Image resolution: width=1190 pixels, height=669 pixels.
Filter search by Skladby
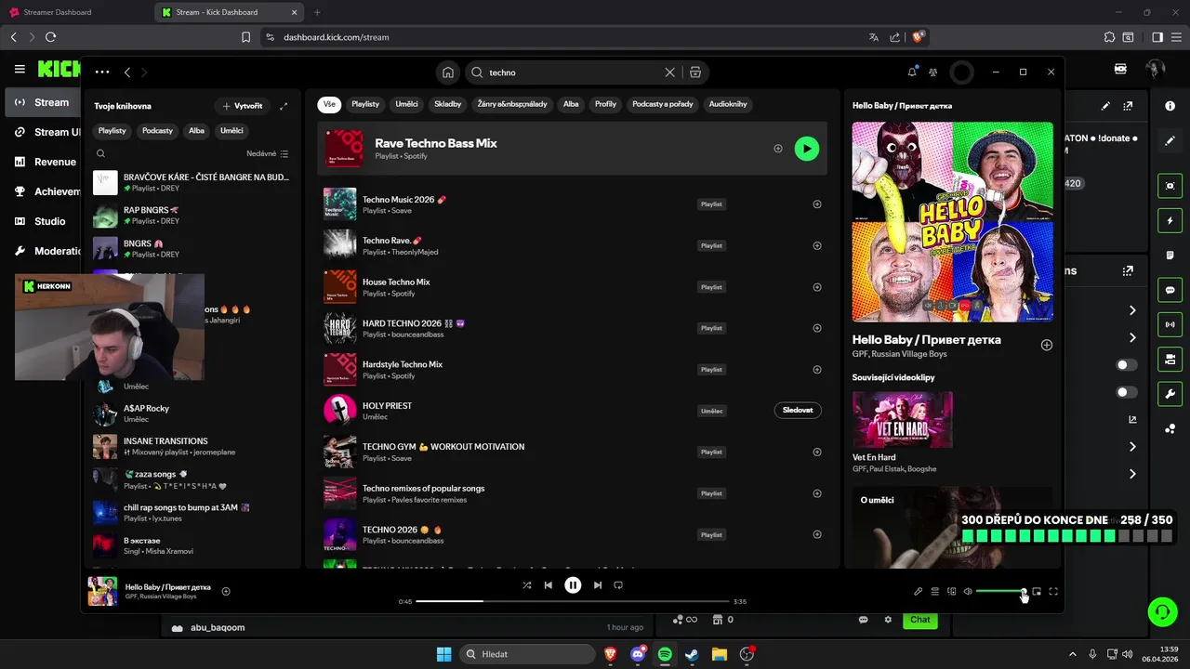[448, 104]
